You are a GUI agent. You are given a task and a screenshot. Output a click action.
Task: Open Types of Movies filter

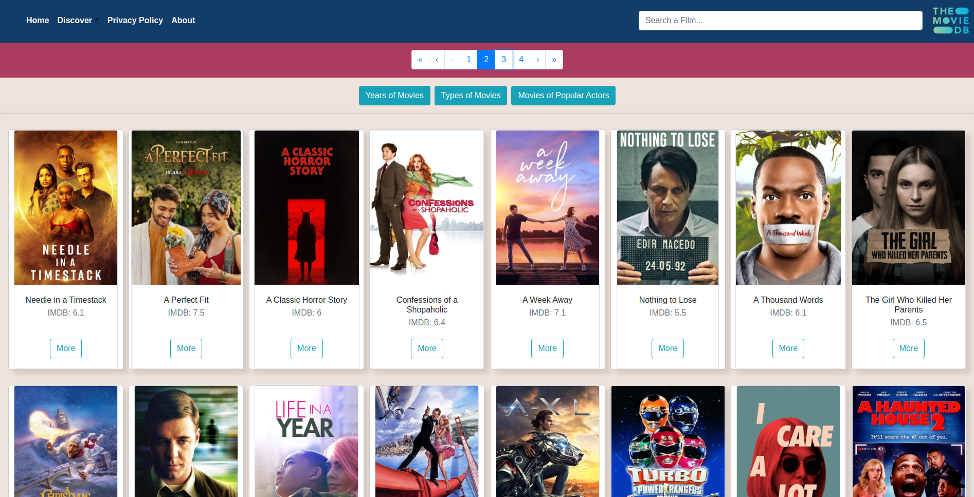point(471,96)
